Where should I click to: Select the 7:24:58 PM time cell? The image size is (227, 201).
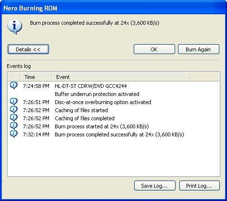coord(36,86)
